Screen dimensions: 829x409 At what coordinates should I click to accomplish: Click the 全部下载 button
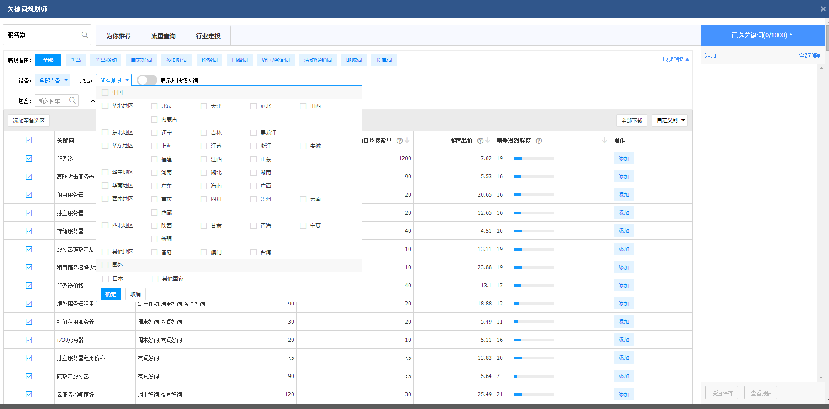[x=632, y=120]
